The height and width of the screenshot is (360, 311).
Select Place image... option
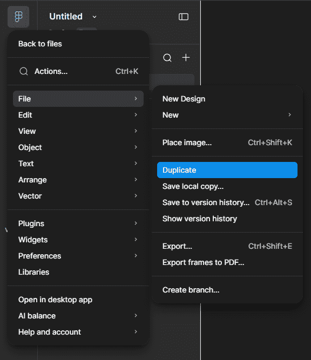pos(227,142)
